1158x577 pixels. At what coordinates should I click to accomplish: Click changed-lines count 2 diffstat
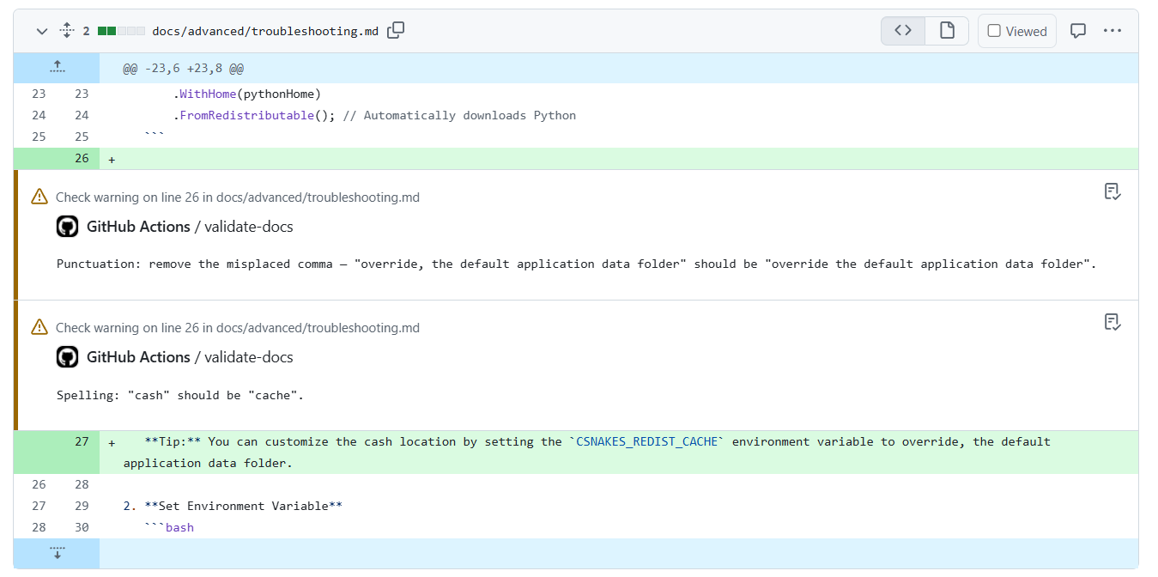point(87,31)
